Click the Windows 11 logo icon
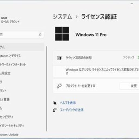The width and height of the screenshot is (139, 139). click(x=62, y=34)
